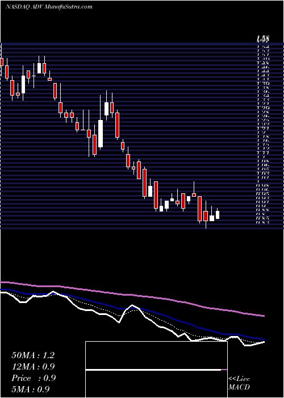284x398 pixels.
Task: Click the 50MA : 1.2 label
Action: click(x=33, y=355)
